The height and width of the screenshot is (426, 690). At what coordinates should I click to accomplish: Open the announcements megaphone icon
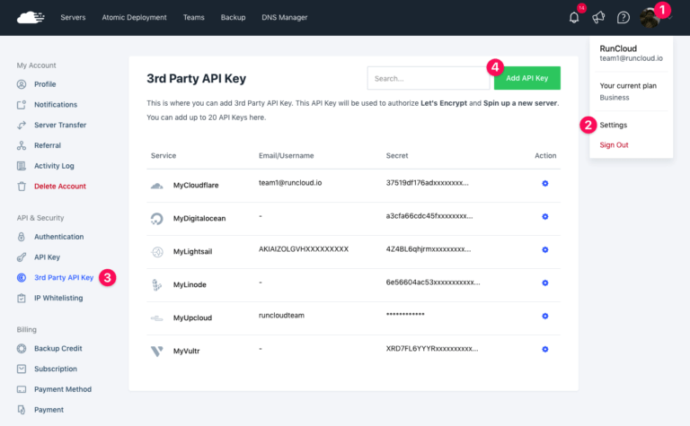[598, 18]
